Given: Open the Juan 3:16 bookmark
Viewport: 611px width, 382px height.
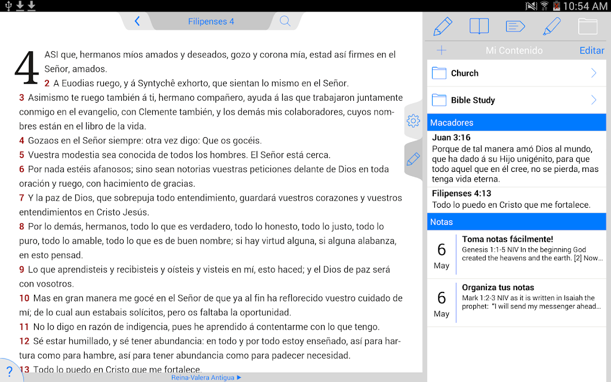Looking at the screenshot, I should tap(516, 159).
